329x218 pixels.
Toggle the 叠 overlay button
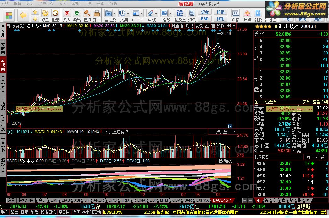pyautogui.click(x=207, y=26)
